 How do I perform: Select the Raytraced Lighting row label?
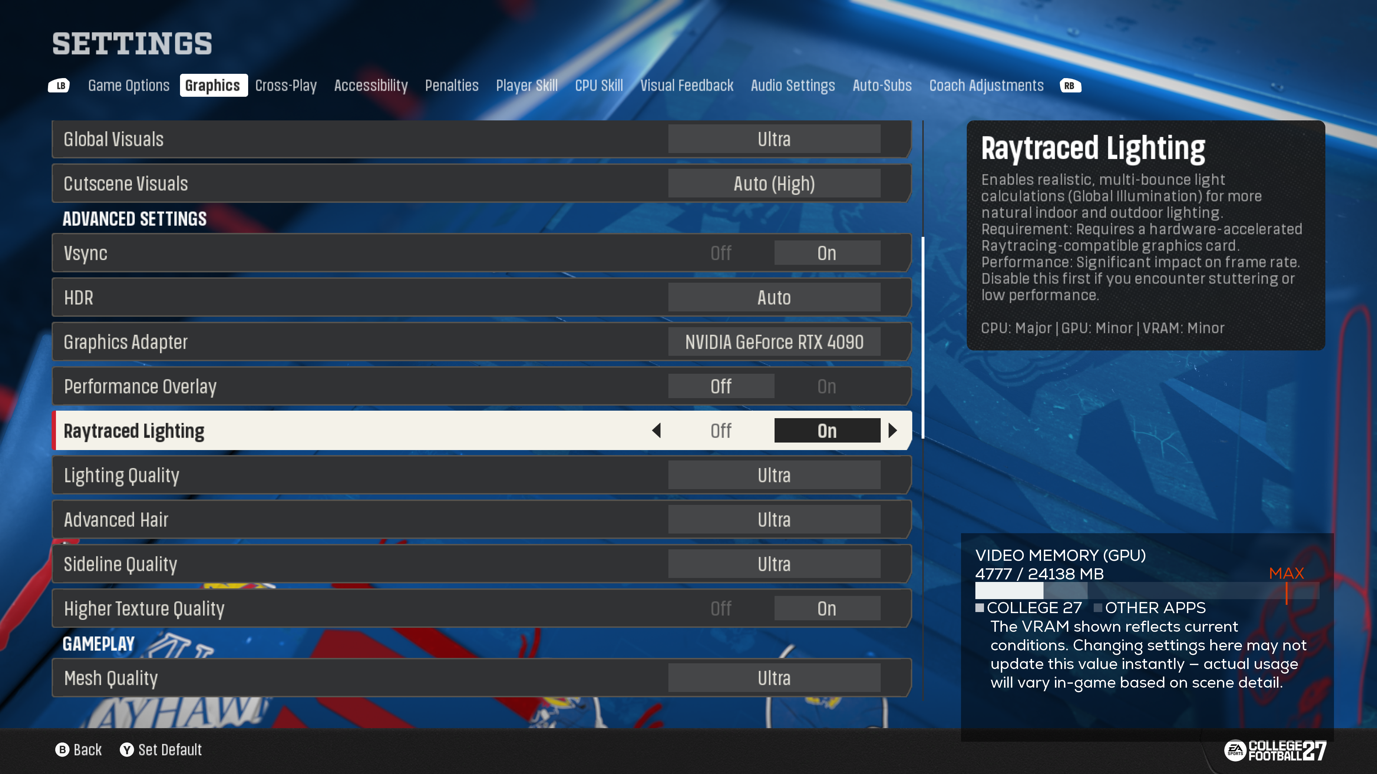134,430
